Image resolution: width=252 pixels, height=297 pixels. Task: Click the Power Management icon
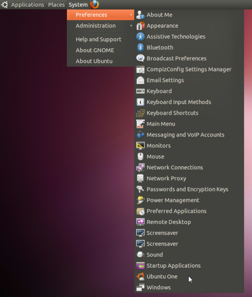[140, 200]
